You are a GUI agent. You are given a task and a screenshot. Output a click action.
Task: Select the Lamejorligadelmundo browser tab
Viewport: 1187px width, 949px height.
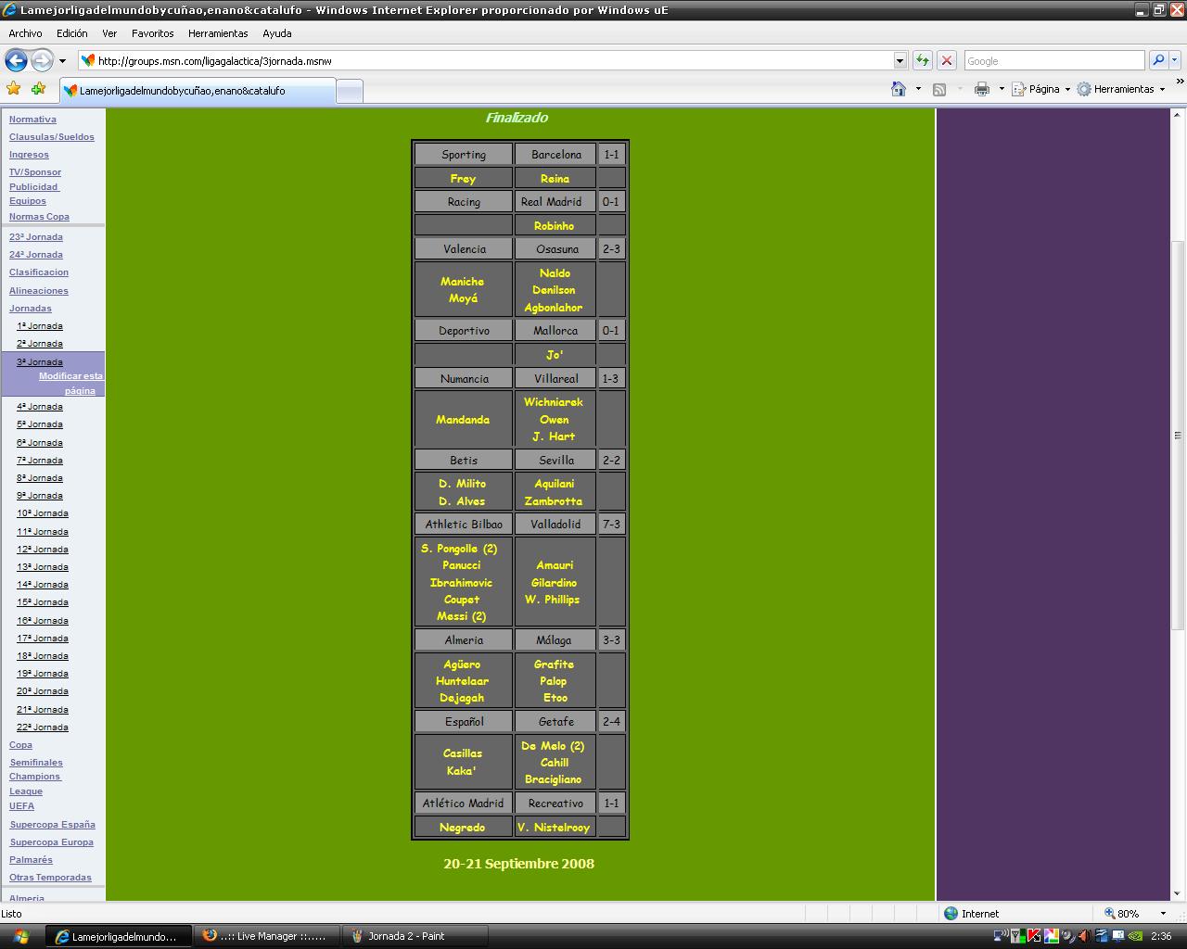[x=197, y=91]
